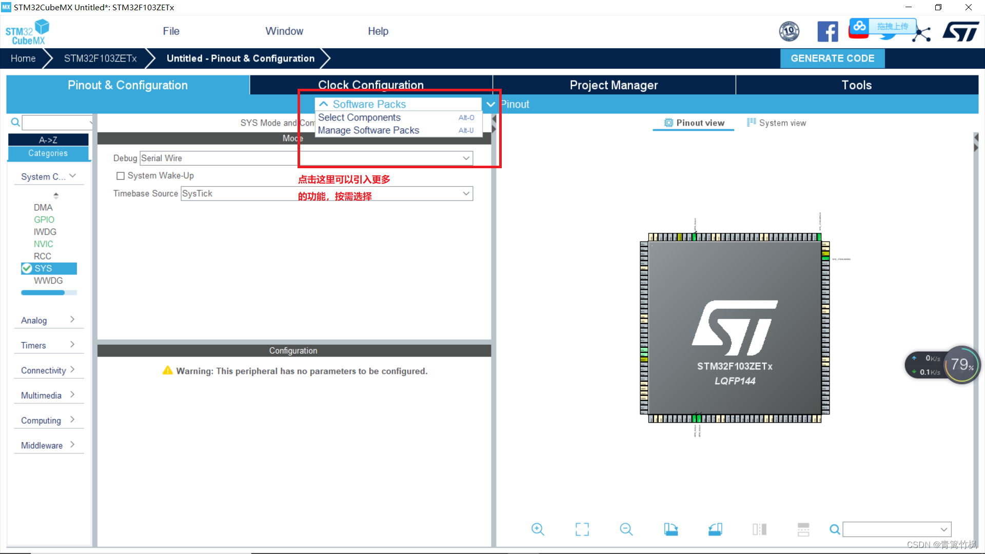This screenshot has height=554, width=985.
Task: Select NVIC in System Core list
Action: click(x=44, y=244)
